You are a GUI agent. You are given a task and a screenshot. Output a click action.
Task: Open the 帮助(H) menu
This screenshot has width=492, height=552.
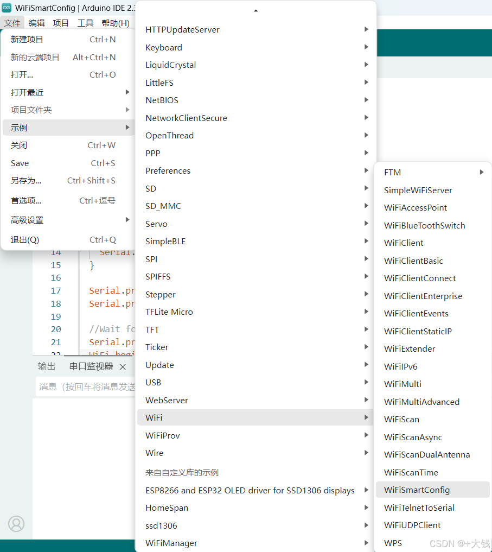pyautogui.click(x=116, y=23)
